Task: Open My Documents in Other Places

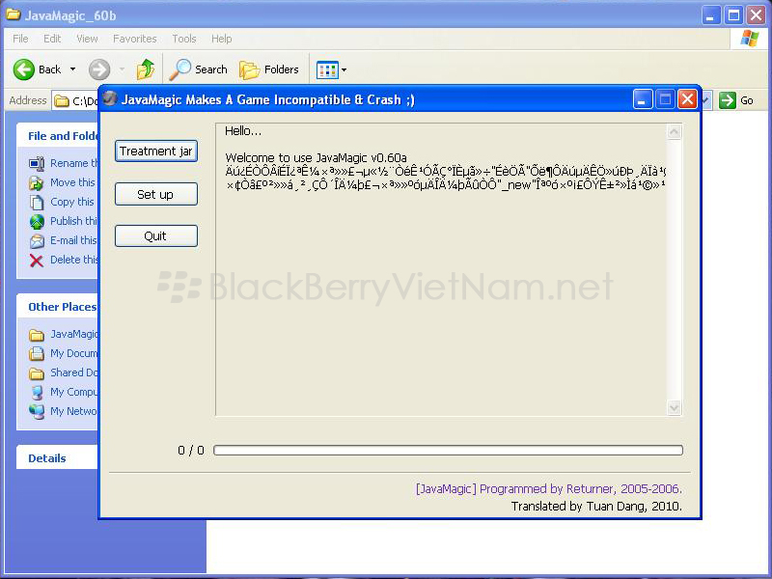Action: click(64, 353)
